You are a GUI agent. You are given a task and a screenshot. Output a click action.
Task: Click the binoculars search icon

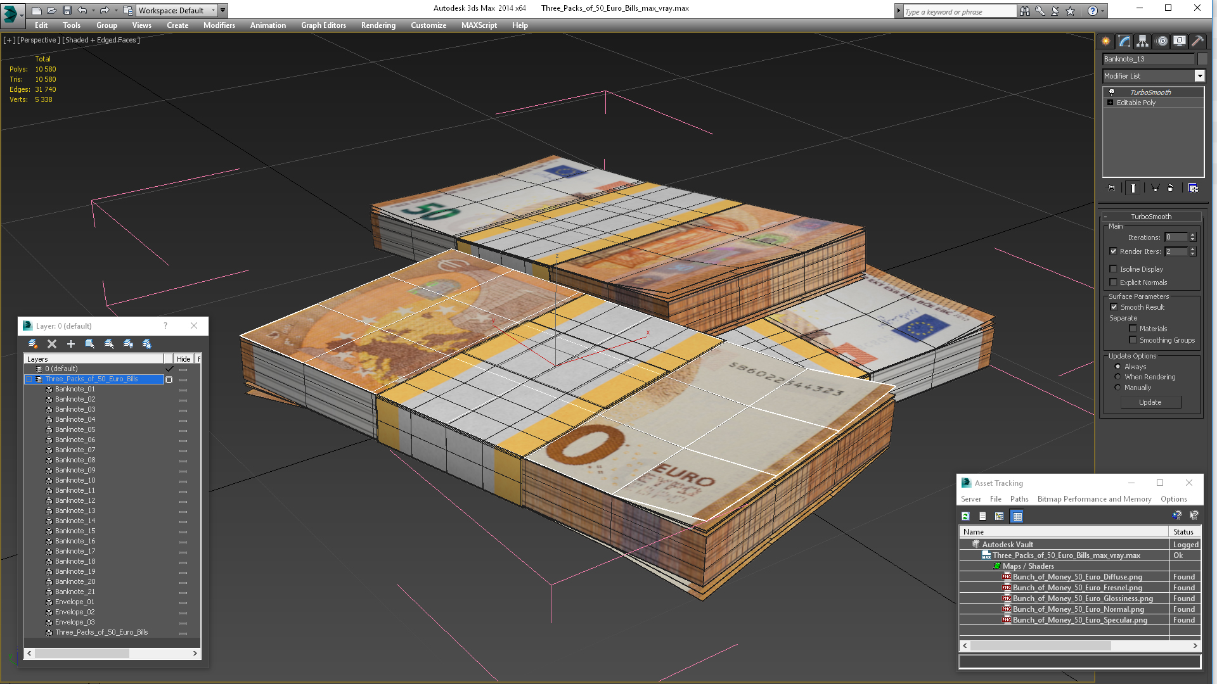pyautogui.click(x=1025, y=11)
